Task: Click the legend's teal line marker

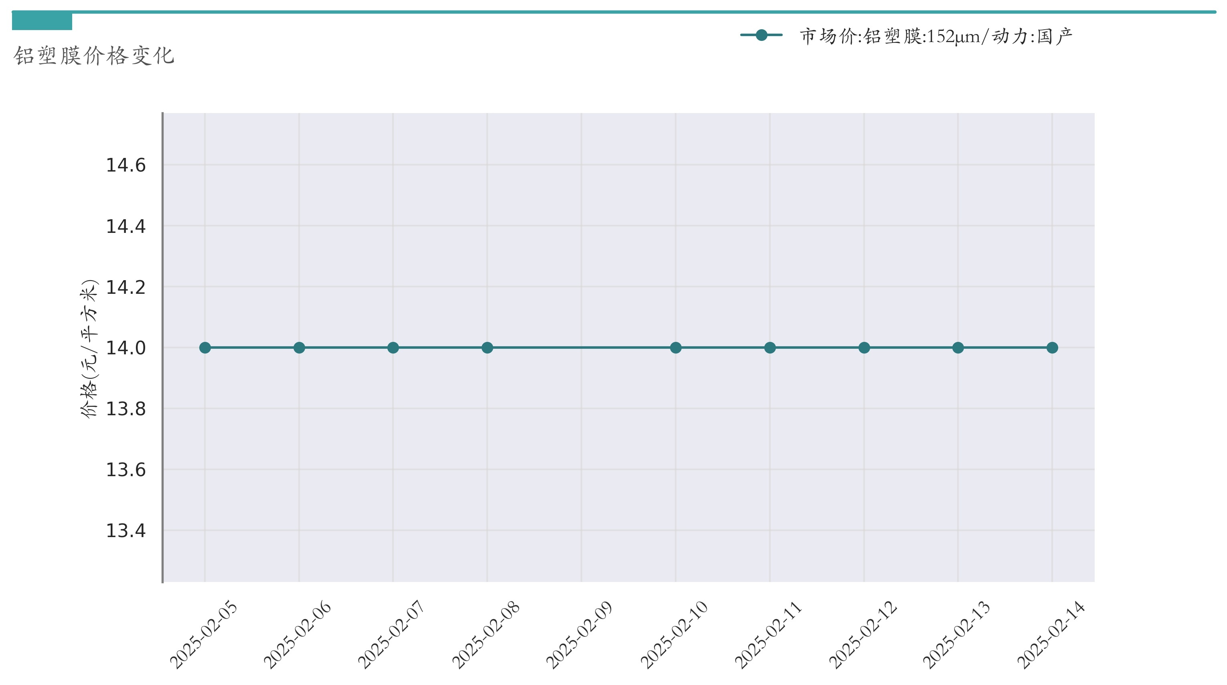Action: click(x=761, y=35)
